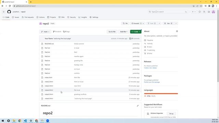Go back in browser history
This screenshot has height=123, width=219.
click(2, 6)
